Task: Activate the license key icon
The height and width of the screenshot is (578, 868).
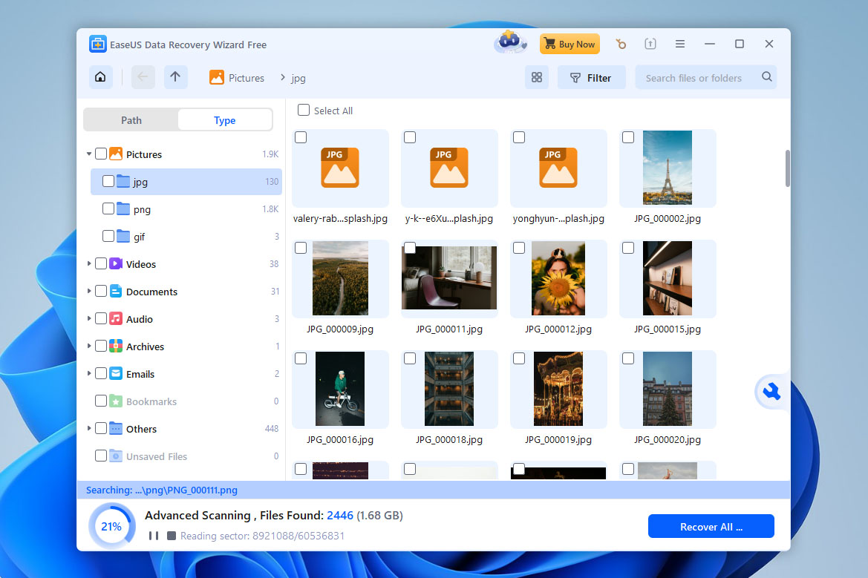Action: pyautogui.click(x=621, y=44)
